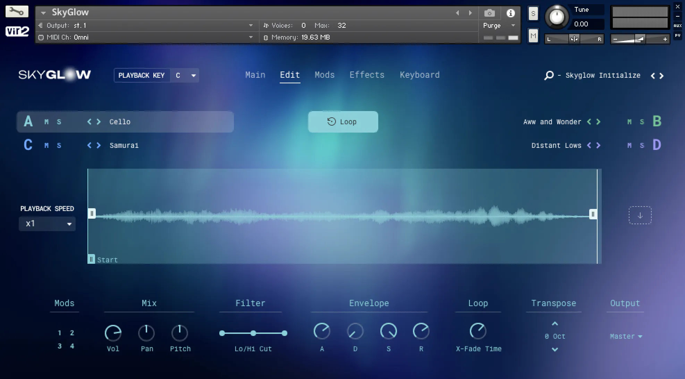The height and width of the screenshot is (379, 685).
Task: Adjust the Lo/Hi Cut filter slider
Action: coord(253,333)
